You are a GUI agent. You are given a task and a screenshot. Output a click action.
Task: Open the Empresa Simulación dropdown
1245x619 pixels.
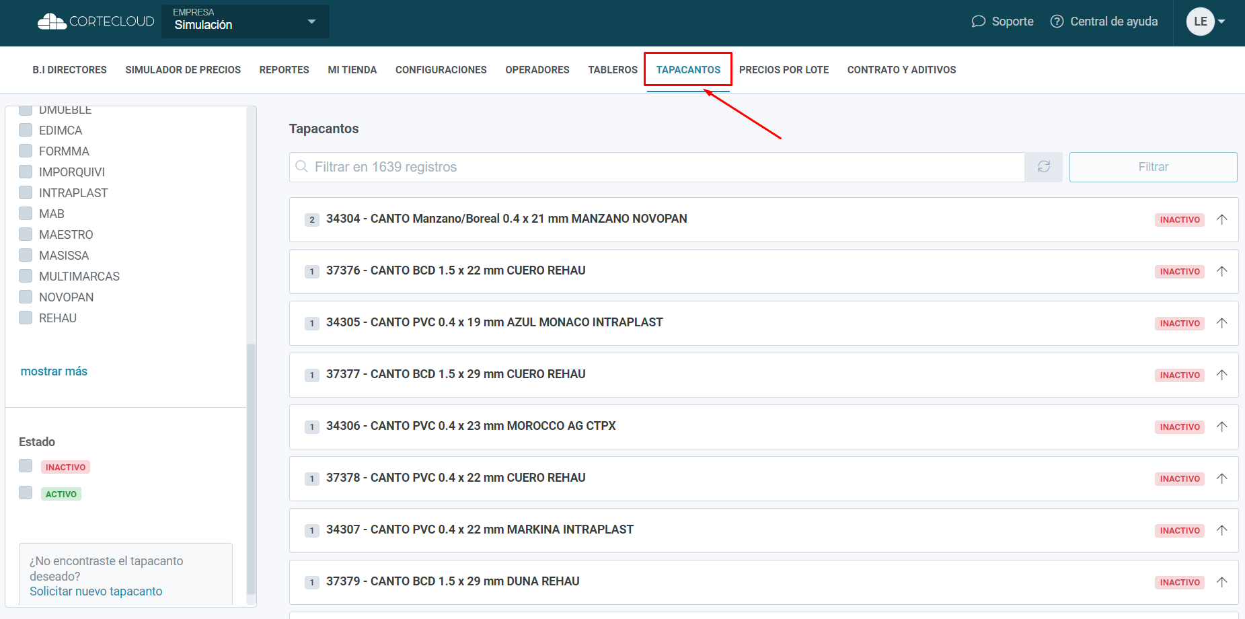pyautogui.click(x=246, y=22)
